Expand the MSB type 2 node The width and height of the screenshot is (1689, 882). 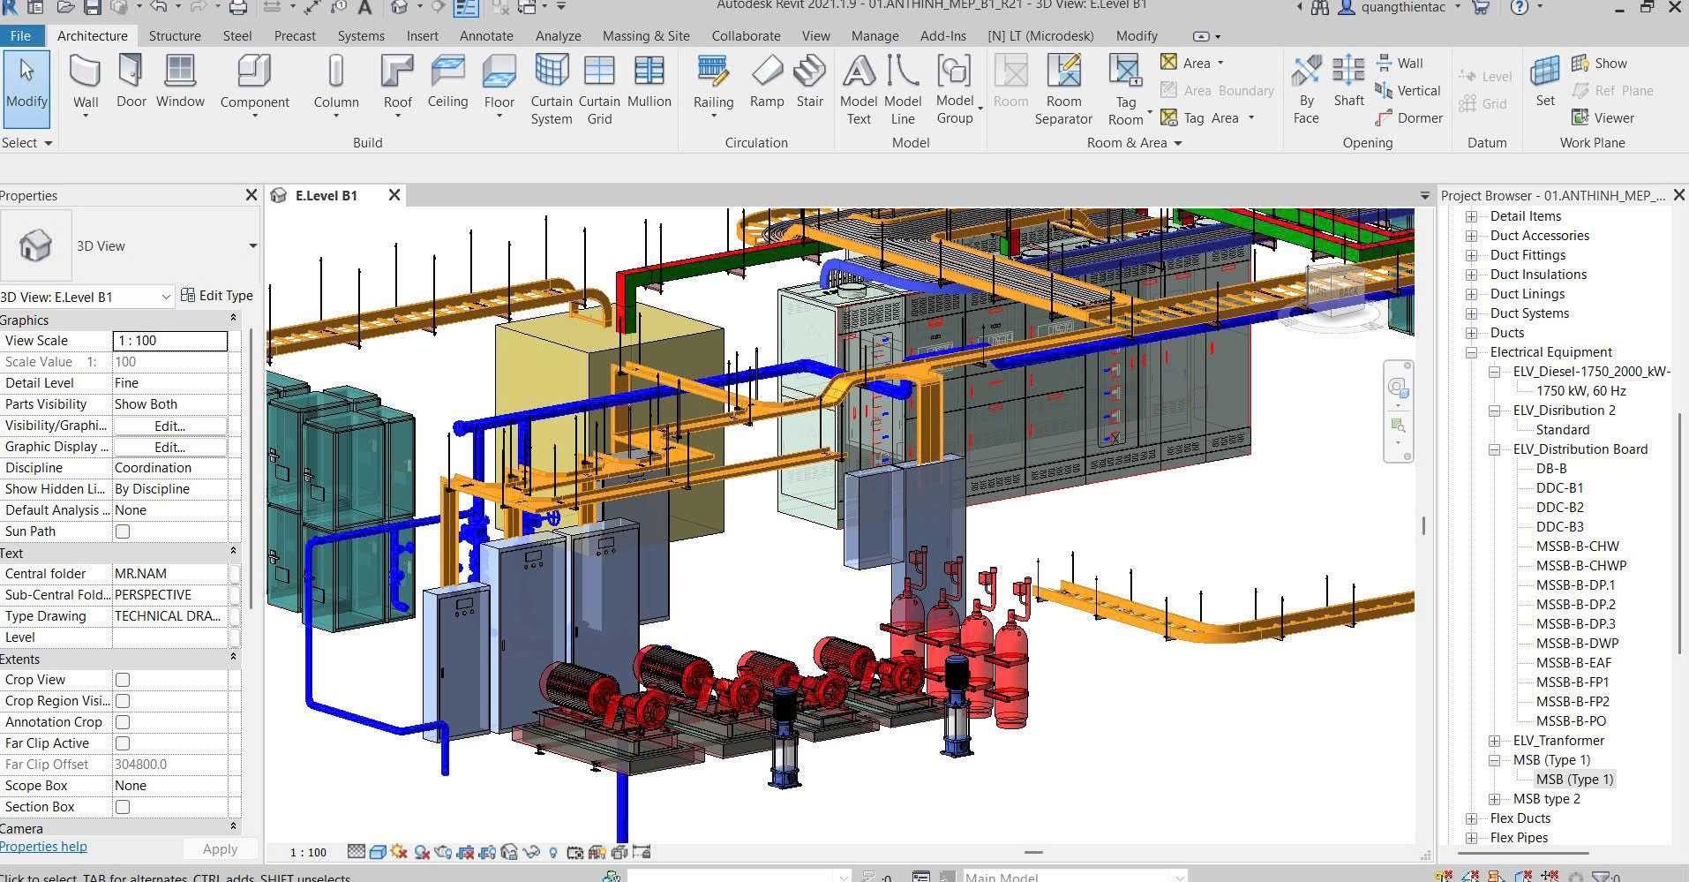(1494, 799)
